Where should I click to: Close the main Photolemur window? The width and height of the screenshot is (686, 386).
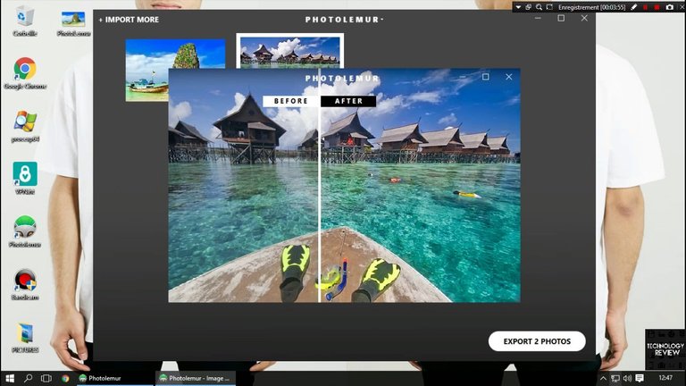584,18
